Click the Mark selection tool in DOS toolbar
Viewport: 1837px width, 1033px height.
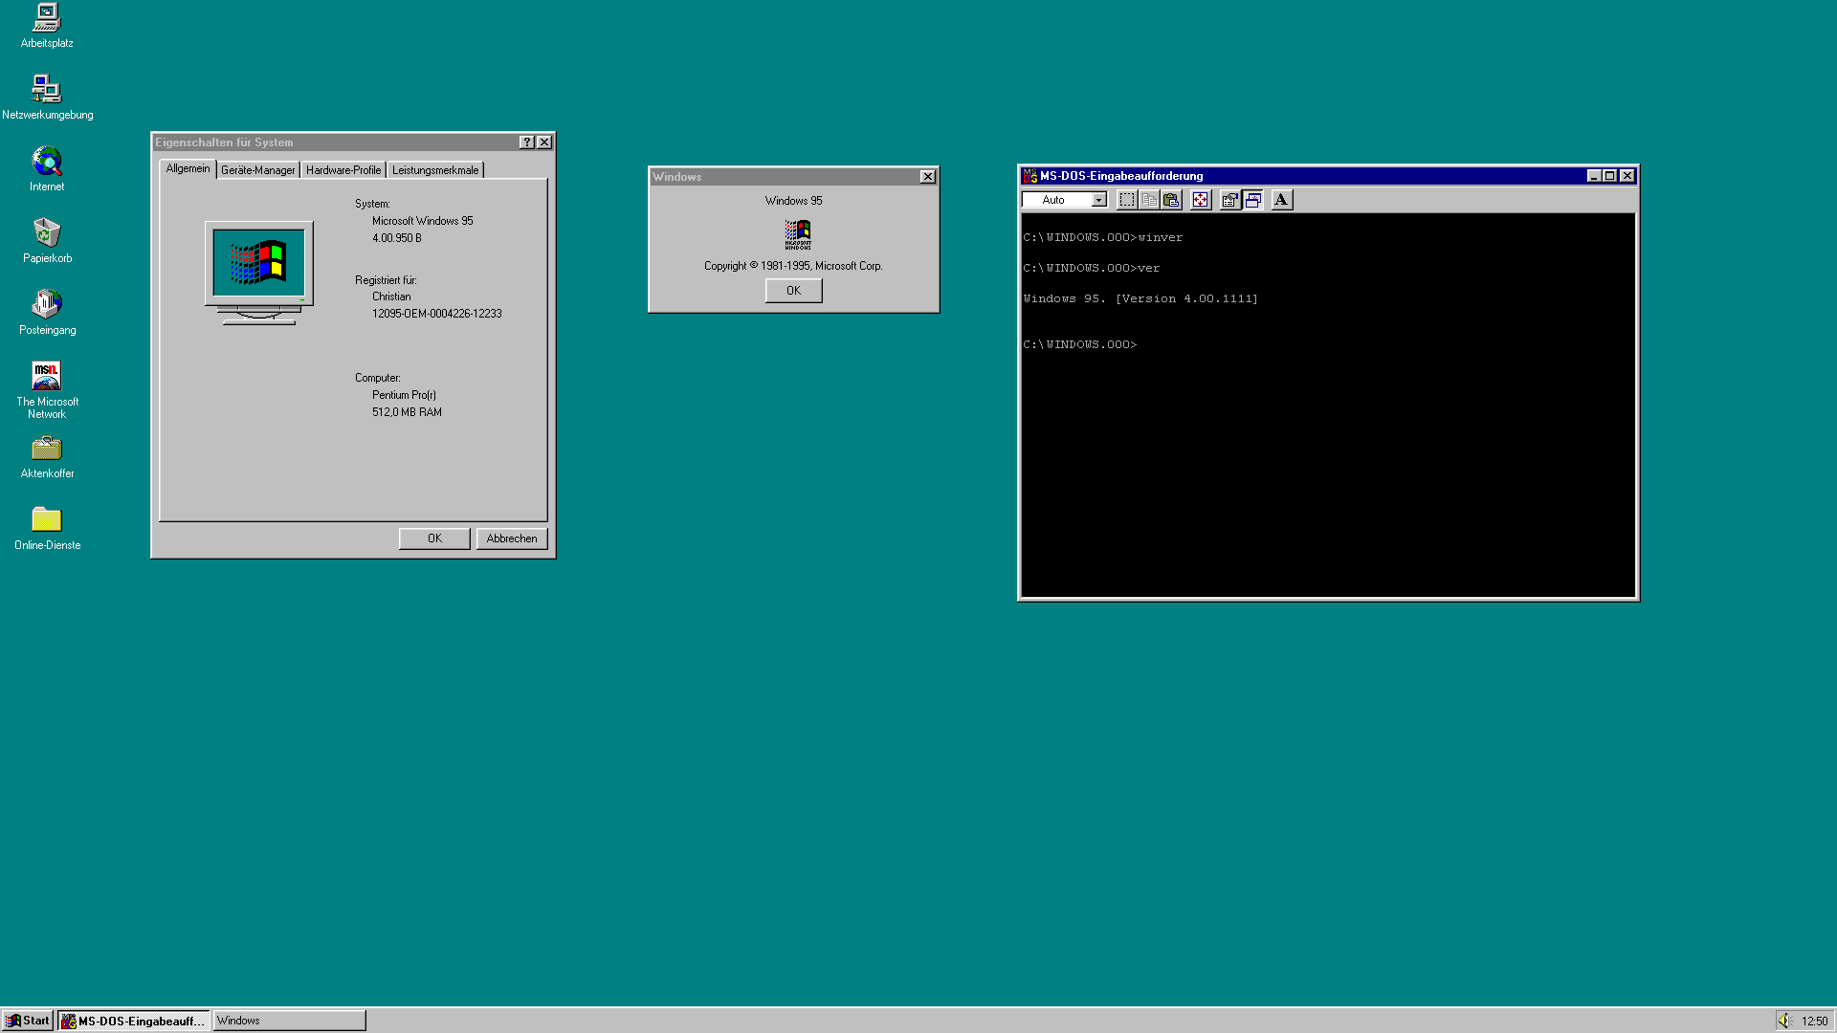coord(1127,200)
